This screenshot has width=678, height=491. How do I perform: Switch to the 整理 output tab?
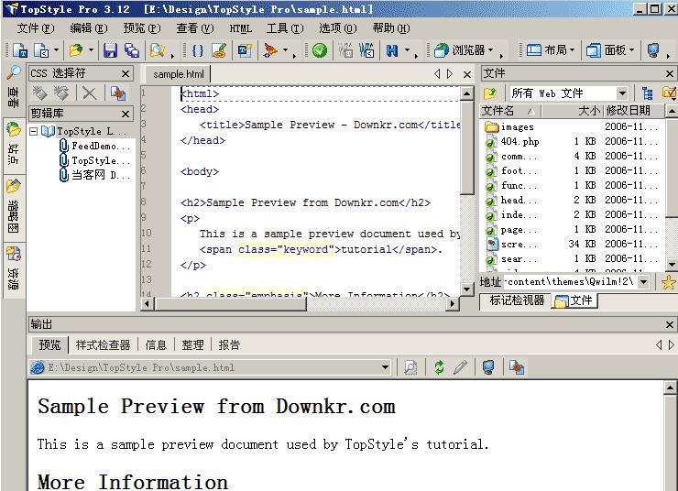click(192, 345)
